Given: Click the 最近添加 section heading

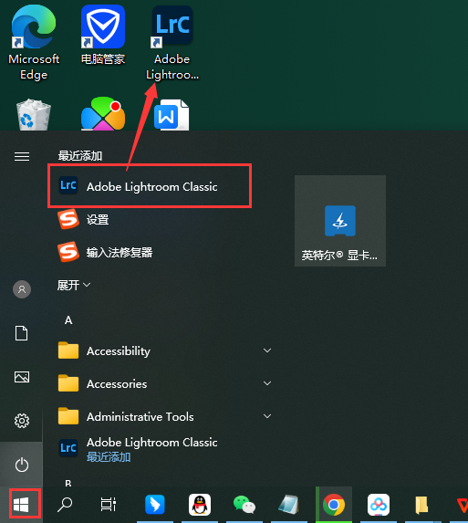Looking at the screenshot, I should pos(80,156).
